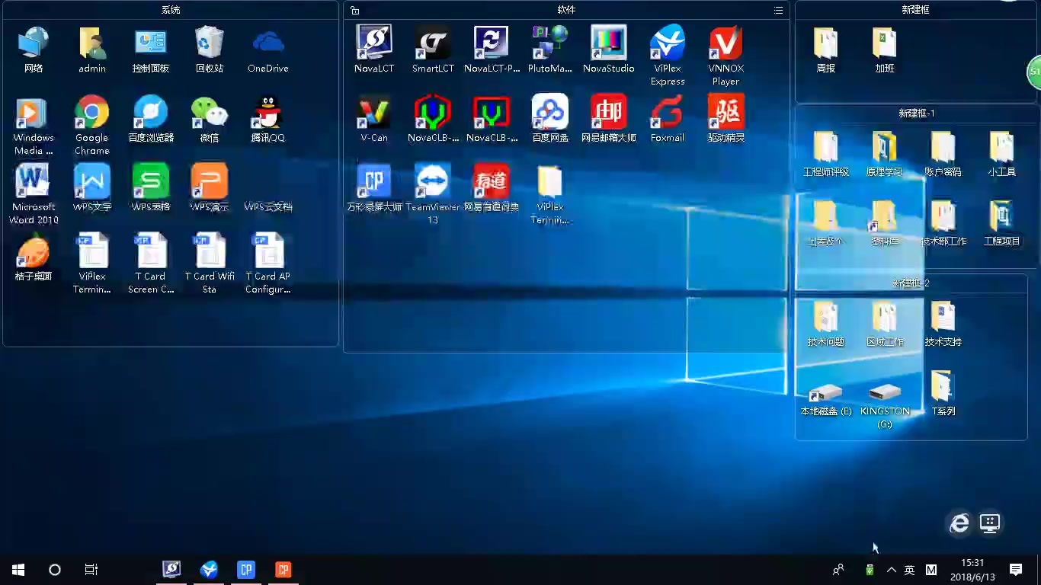The height and width of the screenshot is (585, 1041).
Task: Select the PlutoMa... desktop icon
Action: pos(550,49)
